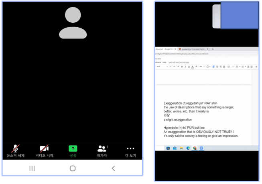Open the Arial font dropdown
Image resolution: width=262 pixels, height=184 pixels.
[162, 67]
